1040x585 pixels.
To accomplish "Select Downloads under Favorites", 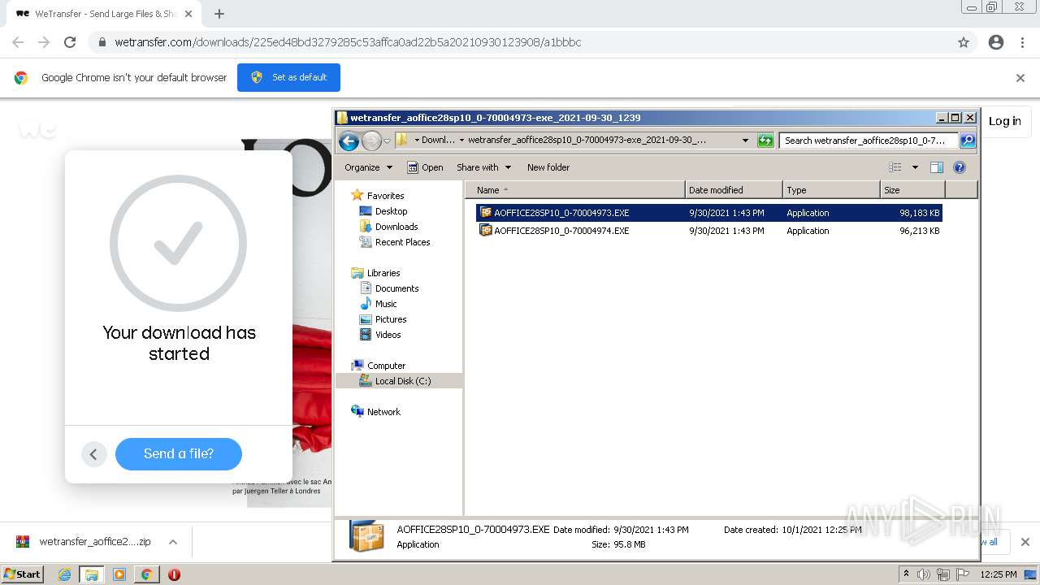I will click(x=396, y=227).
